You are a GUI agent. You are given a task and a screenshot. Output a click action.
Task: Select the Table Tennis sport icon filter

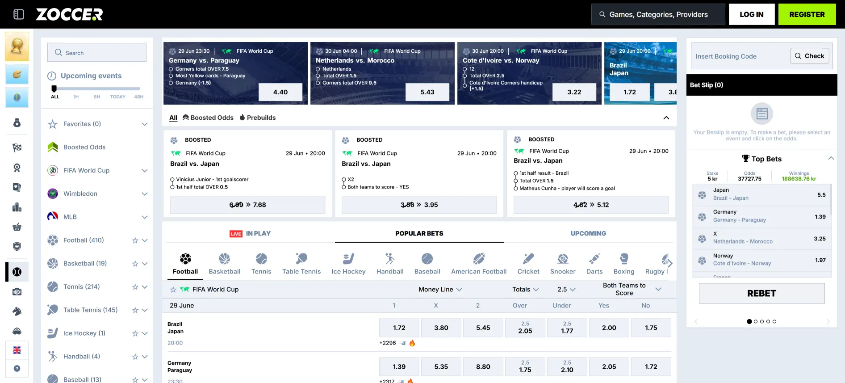tap(301, 259)
